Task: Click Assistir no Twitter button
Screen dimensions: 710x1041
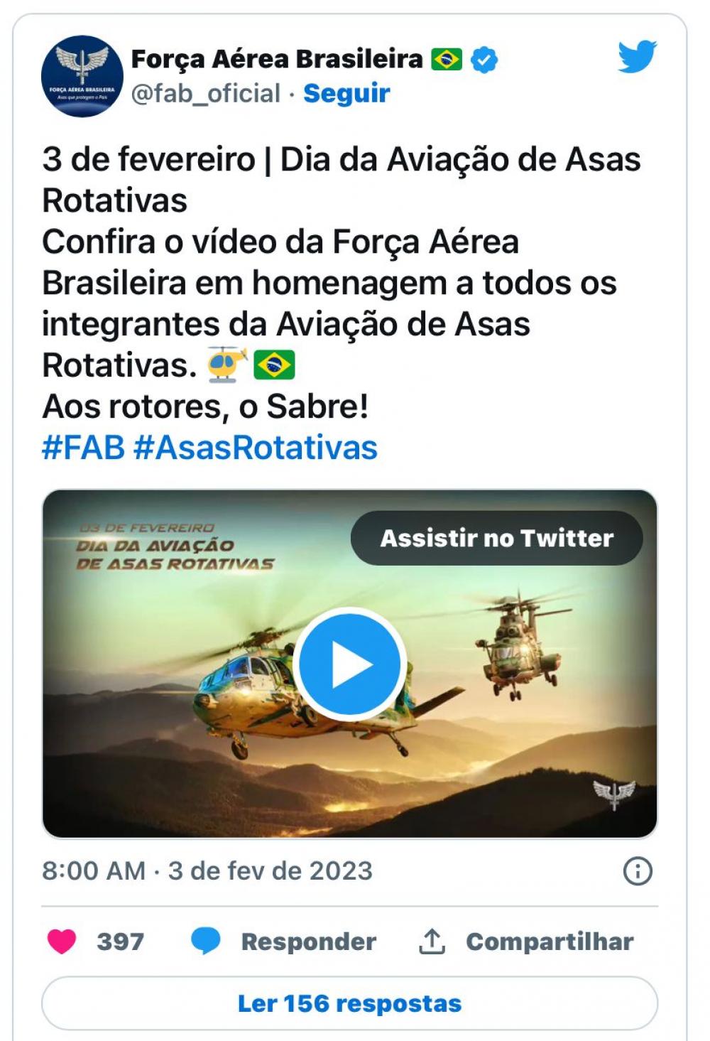Action: pos(497,538)
